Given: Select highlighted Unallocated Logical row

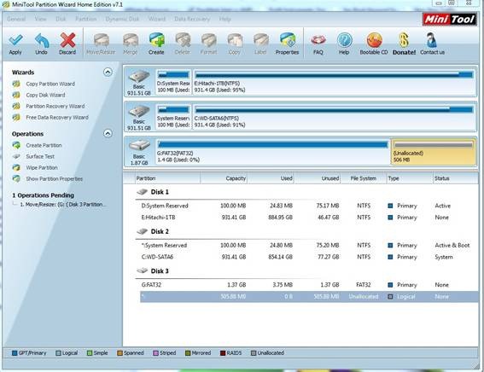Looking at the screenshot, I should pos(309,297).
